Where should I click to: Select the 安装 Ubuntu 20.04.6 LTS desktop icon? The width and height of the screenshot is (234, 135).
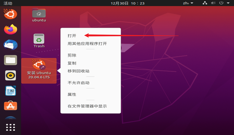coord(39,71)
